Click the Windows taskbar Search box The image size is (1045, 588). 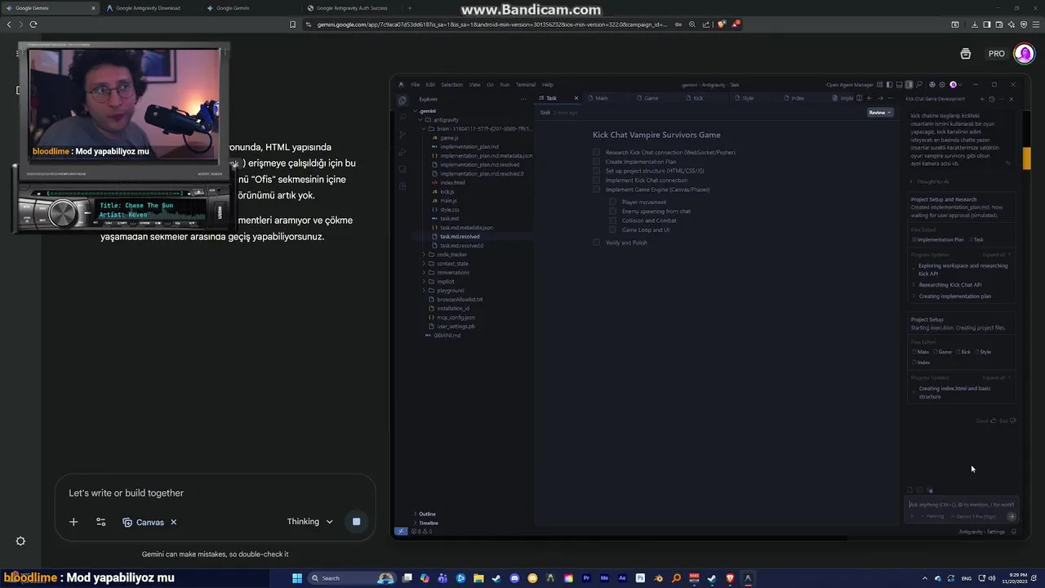351,578
